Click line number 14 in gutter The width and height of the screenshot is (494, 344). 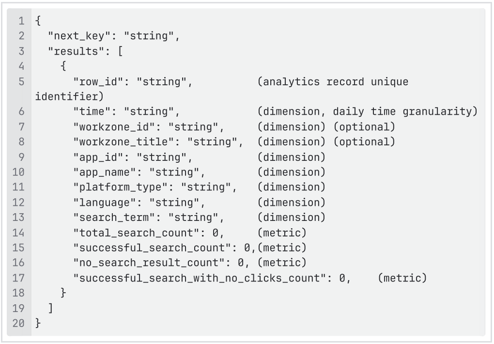click(x=18, y=233)
